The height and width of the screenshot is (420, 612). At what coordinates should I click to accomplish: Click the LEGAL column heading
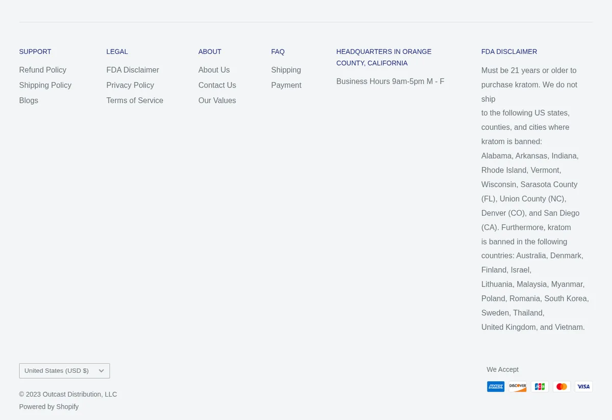[117, 51]
